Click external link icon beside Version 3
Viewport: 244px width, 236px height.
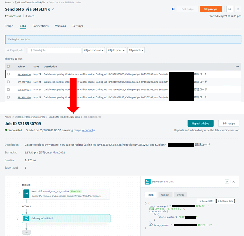pos(94,130)
